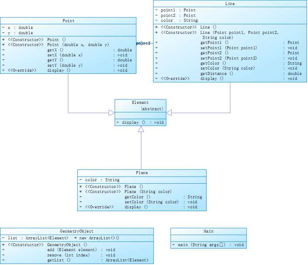Click generalization arrowhead from Line to Element

(169, 113)
